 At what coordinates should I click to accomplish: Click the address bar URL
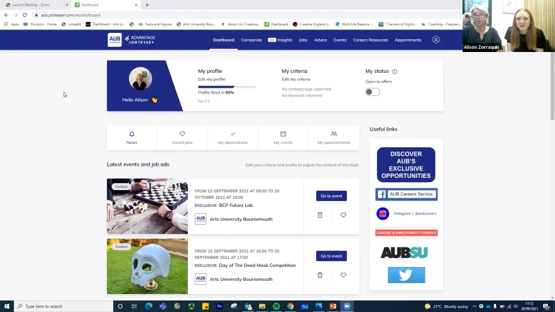[71, 15]
